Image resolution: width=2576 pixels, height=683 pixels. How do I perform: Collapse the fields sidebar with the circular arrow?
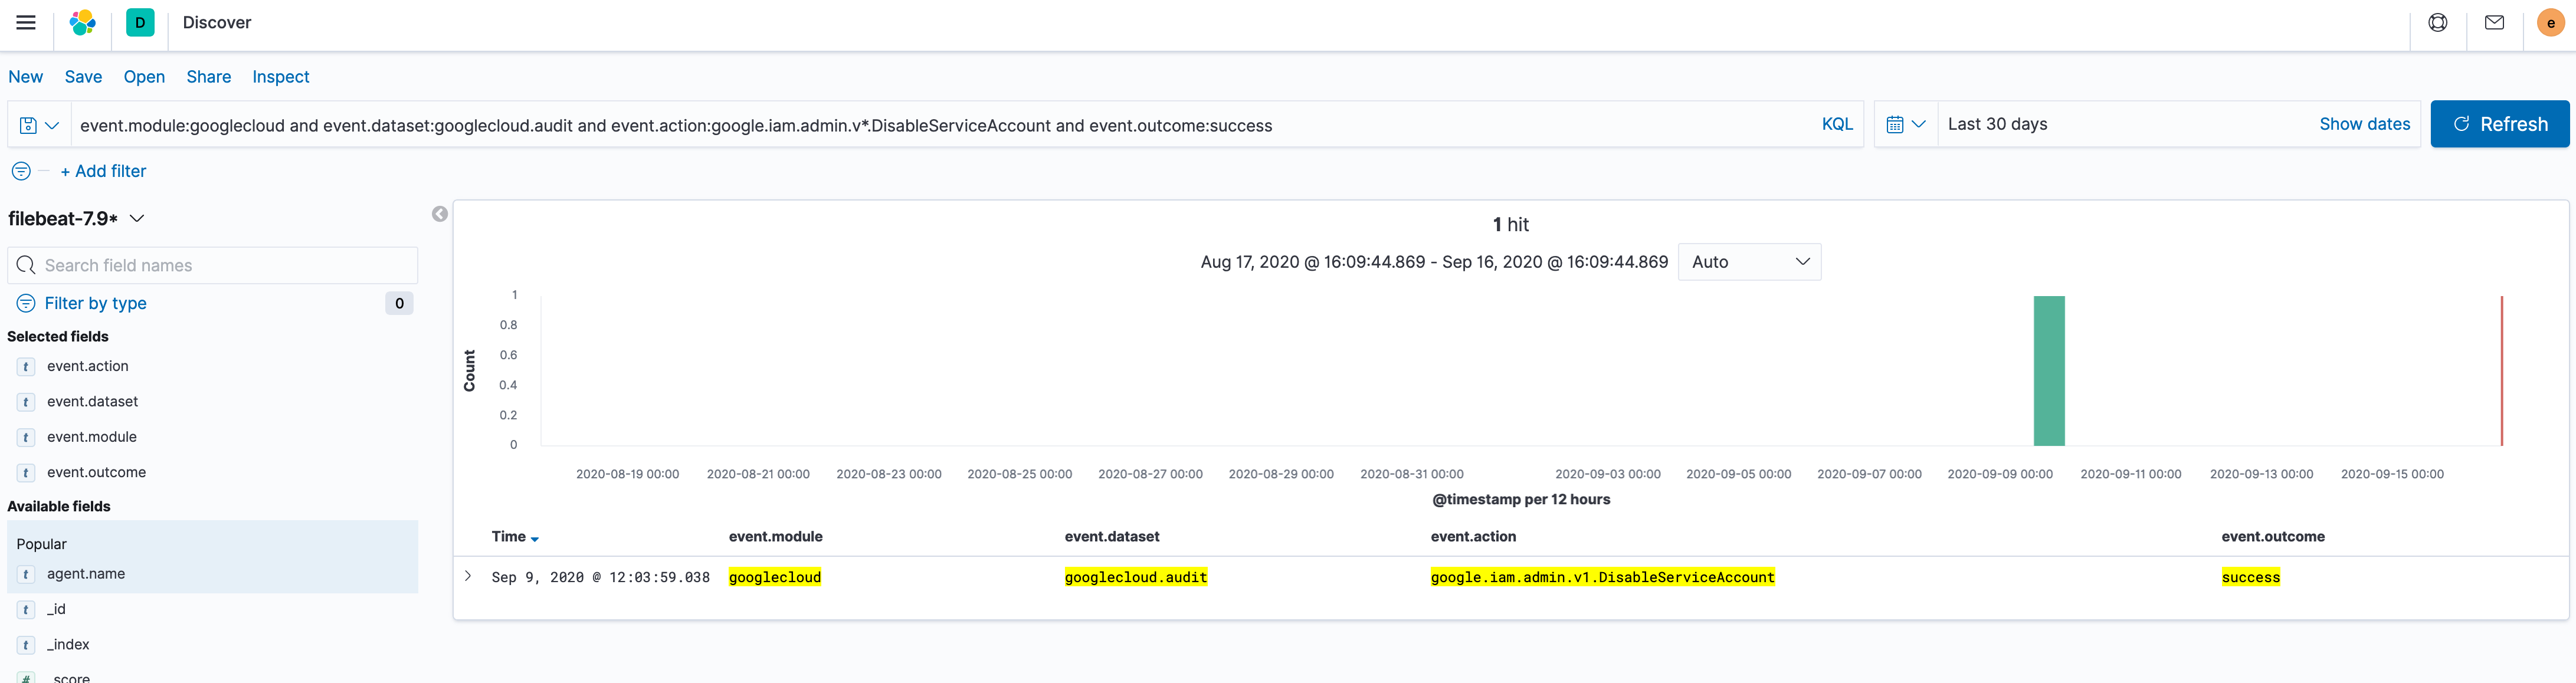(439, 214)
